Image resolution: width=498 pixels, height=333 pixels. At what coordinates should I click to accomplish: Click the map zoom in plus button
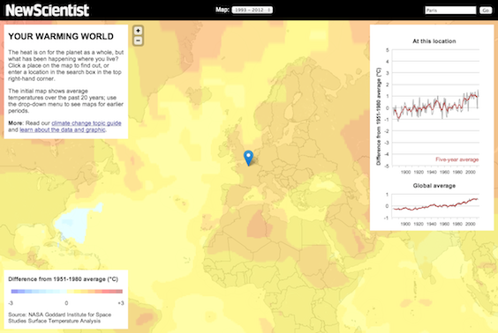138,31
